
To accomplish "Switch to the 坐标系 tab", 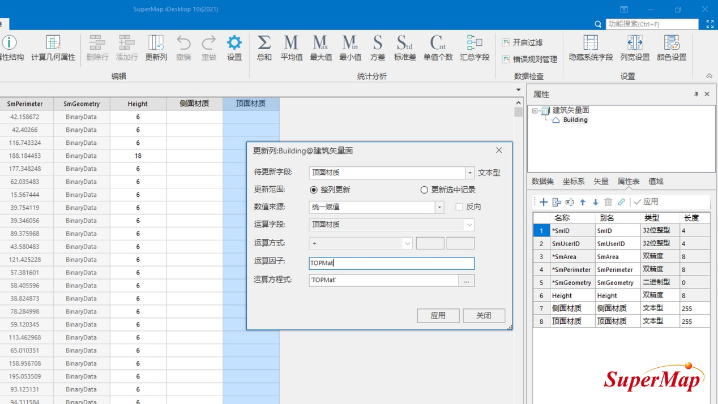I will click(x=573, y=182).
